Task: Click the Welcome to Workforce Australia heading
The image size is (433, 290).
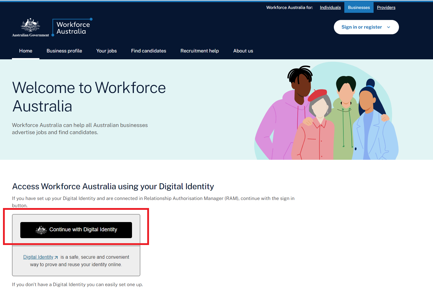Action: point(89,97)
